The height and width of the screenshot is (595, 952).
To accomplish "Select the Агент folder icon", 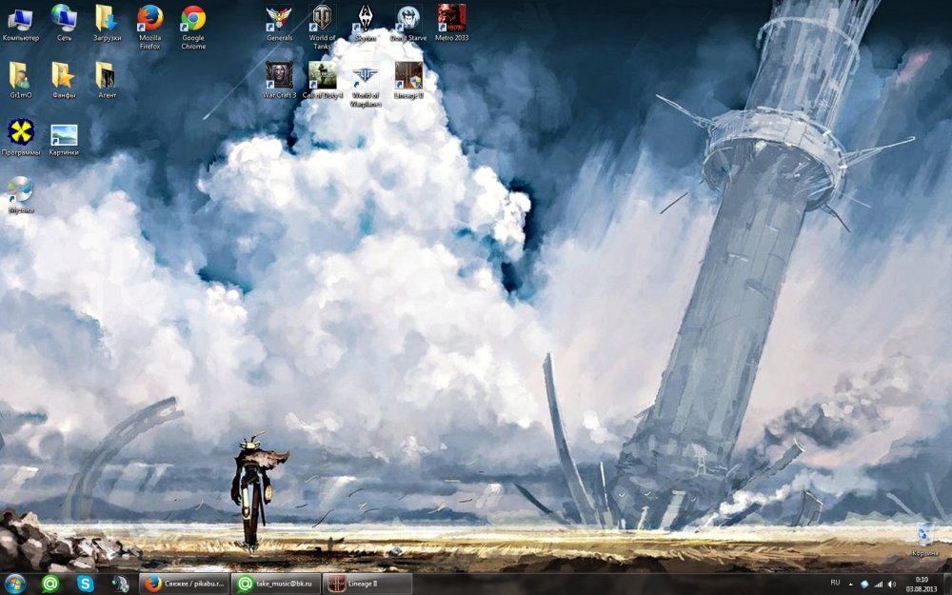I will tap(107, 80).
